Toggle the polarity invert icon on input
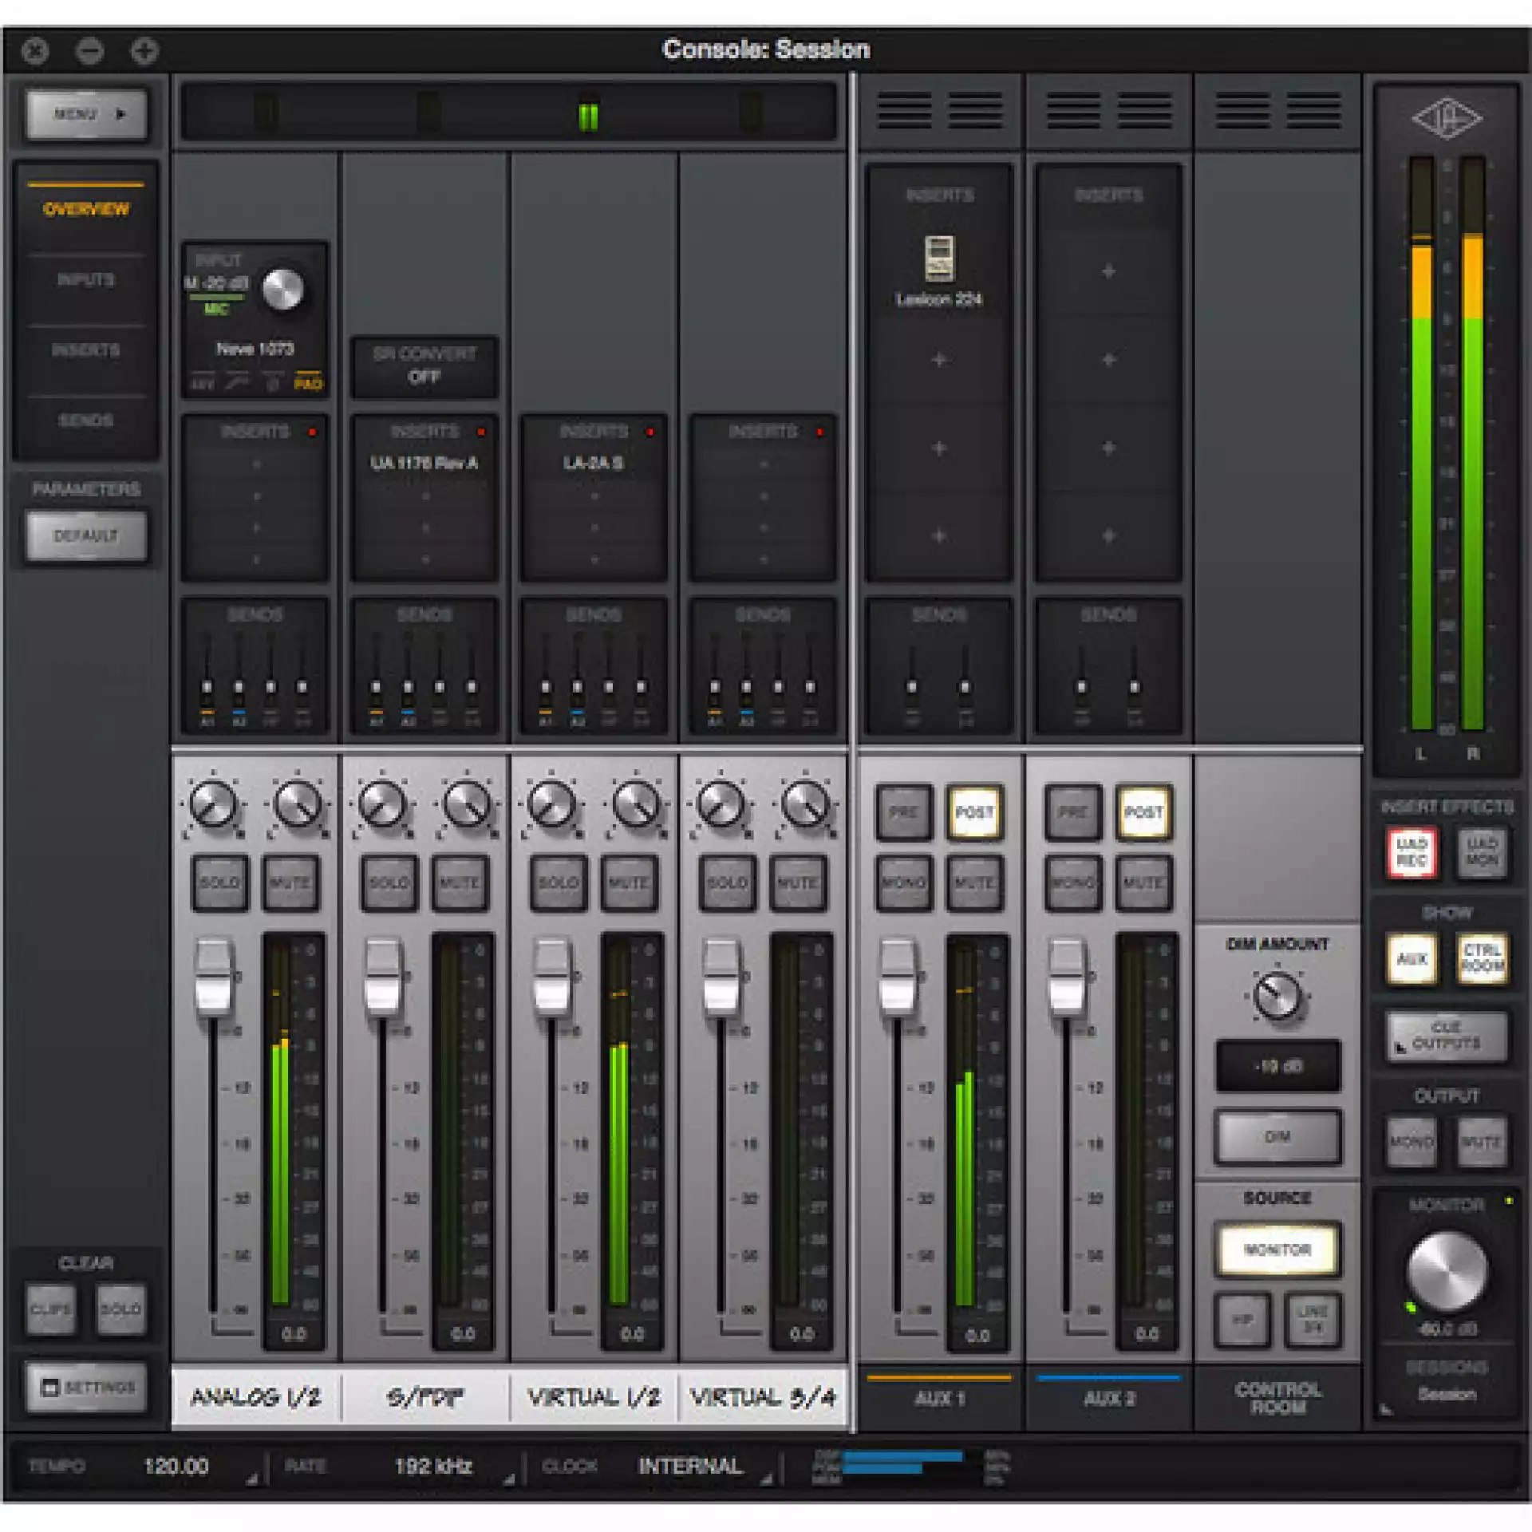The height and width of the screenshot is (1532, 1532). point(272,381)
